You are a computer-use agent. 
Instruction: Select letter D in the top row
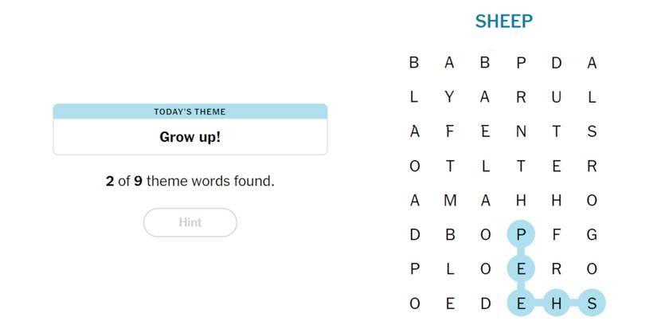click(x=557, y=63)
